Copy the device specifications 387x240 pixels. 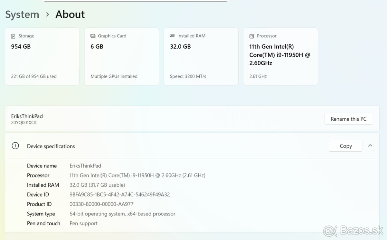coord(345,146)
